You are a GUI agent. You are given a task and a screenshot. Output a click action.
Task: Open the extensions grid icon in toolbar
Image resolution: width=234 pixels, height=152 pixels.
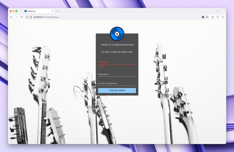203,17
